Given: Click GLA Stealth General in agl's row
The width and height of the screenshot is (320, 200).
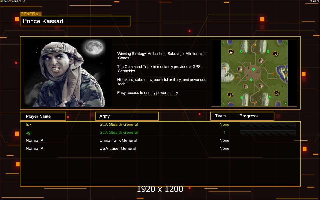Looking at the screenshot, I should (119, 132).
